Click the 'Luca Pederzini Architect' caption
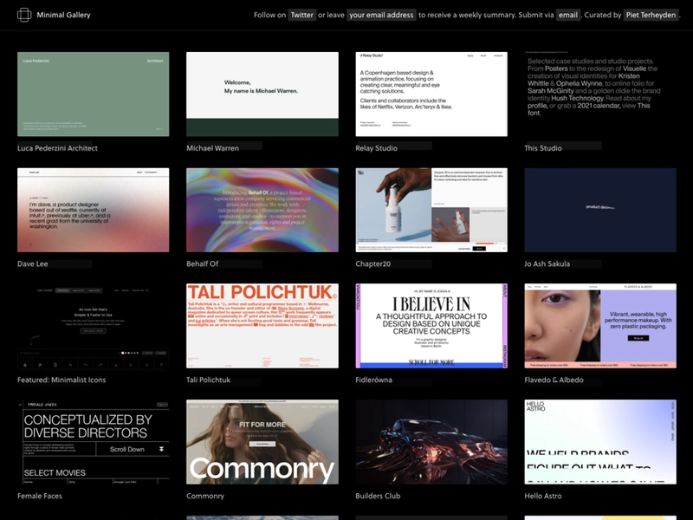Viewport: 693px width, 520px height. coord(57,148)
